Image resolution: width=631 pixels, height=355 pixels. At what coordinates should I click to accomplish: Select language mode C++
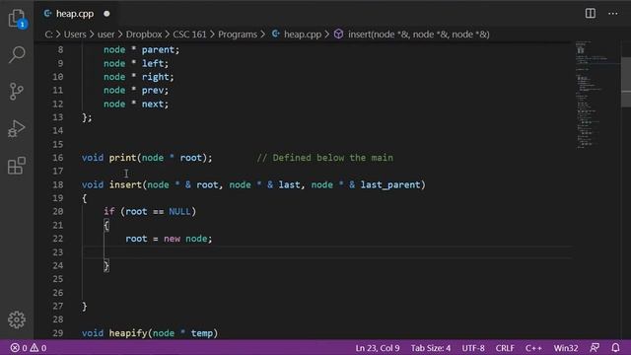click(533, 348)
